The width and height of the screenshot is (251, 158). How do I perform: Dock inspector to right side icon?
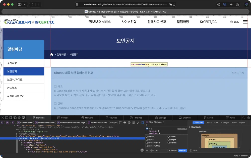pos(11,117)
